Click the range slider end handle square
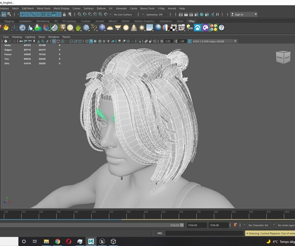Image resolution: width=295 pixels, height=246 pixels. coord(182,225)
